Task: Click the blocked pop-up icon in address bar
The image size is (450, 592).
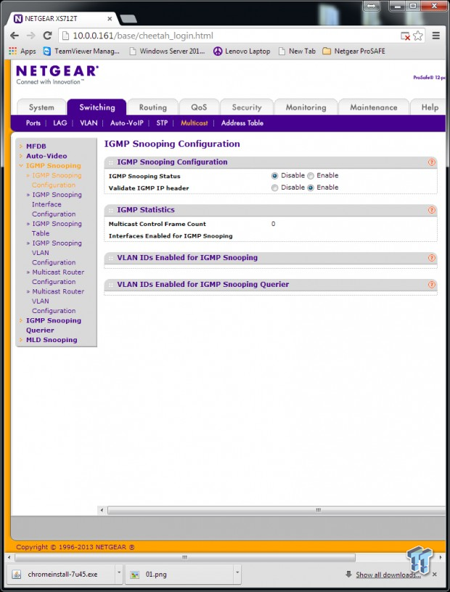Action: click(405, 36)
